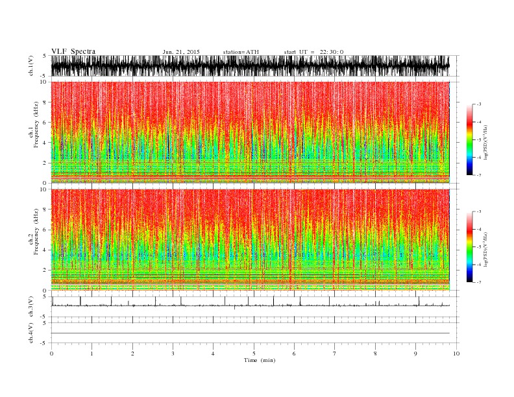Image resolution: width=514 pixels, height=397 pixels.
Task: Click the "ch.3(V)" axis label
Action: click(x=31, y=307)
